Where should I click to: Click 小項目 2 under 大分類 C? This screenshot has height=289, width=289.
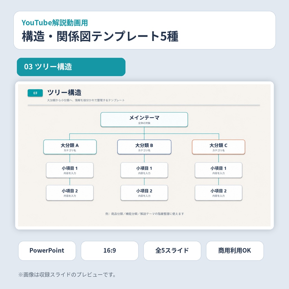coord(218,193)
